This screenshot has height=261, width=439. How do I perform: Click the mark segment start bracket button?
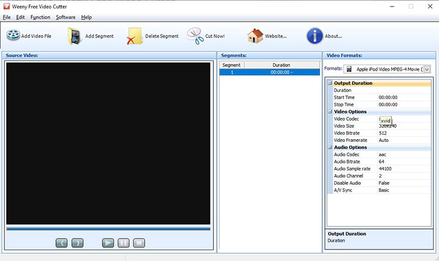62,243
